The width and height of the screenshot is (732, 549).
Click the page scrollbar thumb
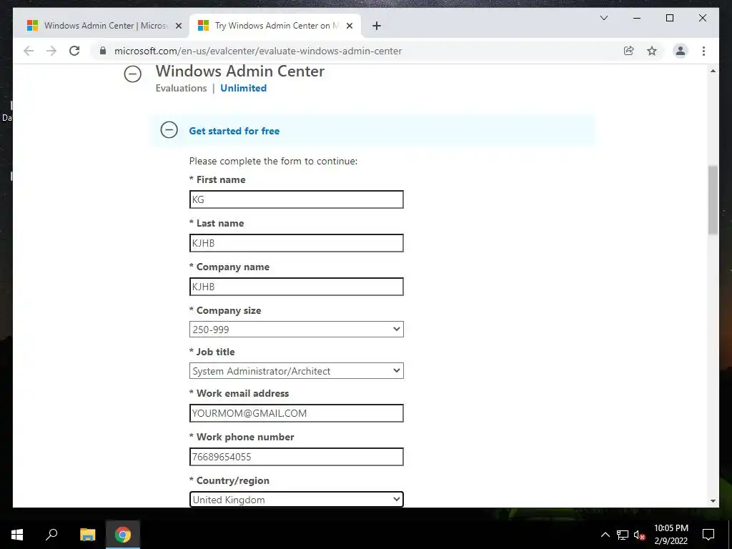[x=713, y=200]
